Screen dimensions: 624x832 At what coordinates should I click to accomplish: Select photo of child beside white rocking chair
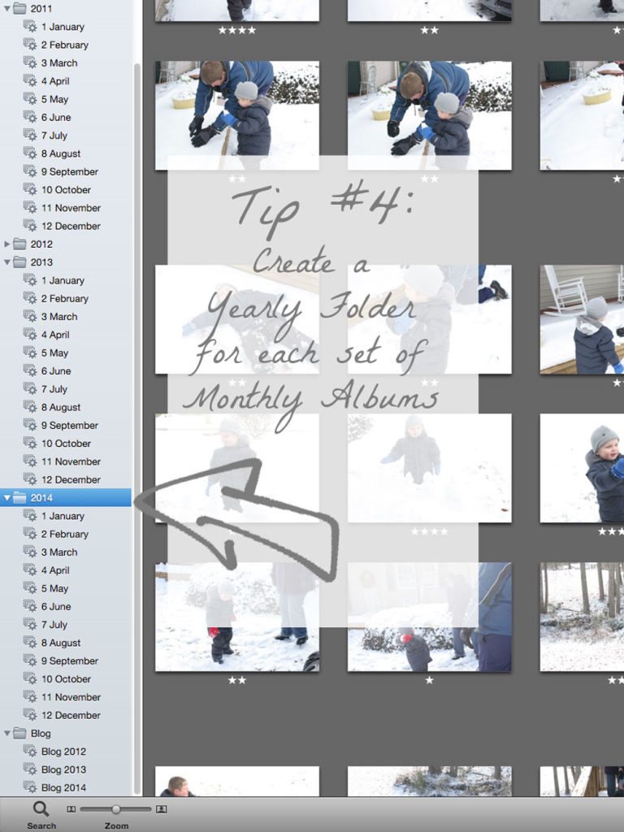(x=582, y=319)
